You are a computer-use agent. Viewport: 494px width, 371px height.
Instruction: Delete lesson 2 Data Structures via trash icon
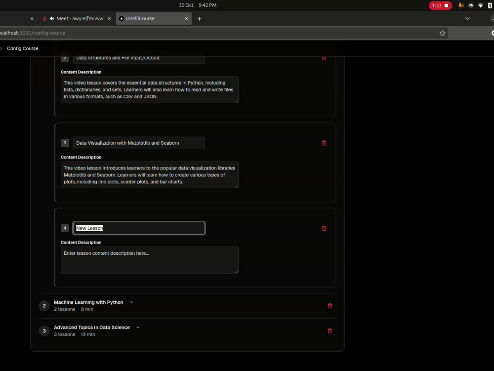point(324,58)
